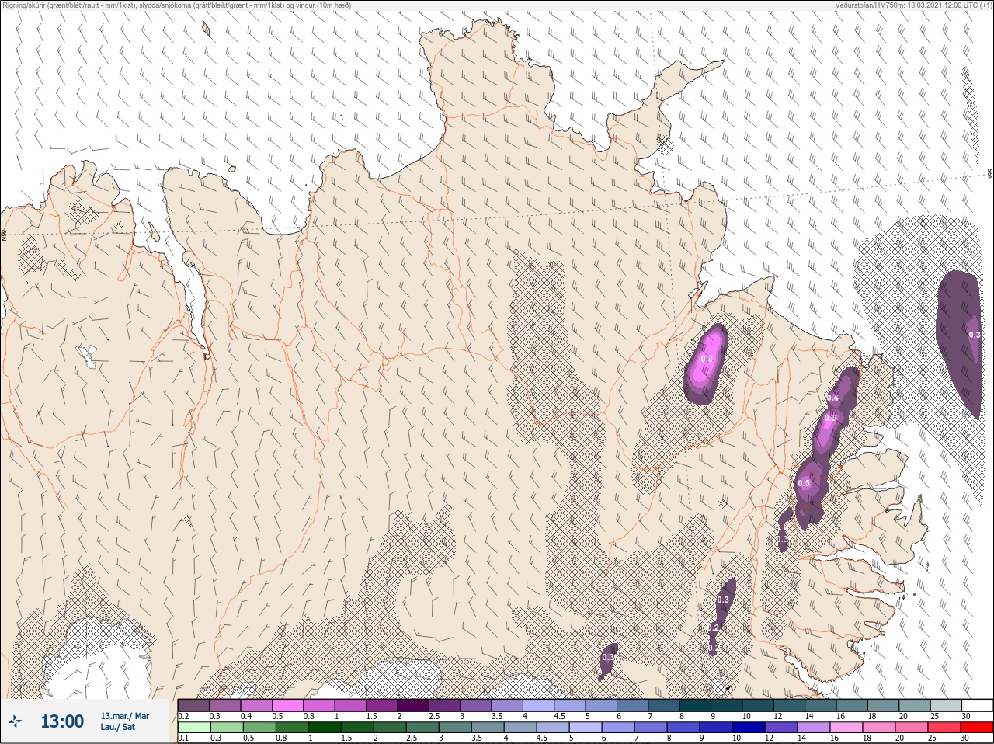The height and width of the screenshot is (744, 994).
Task: Select upper legend swatch starting at 1.5
Action: click(382, 705)
